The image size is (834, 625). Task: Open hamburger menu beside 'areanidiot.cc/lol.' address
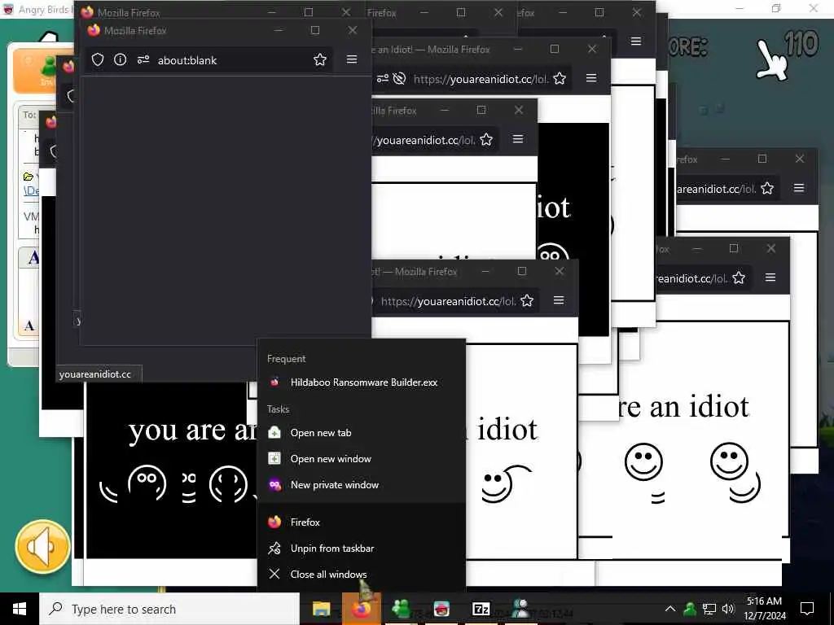point(798,188)
